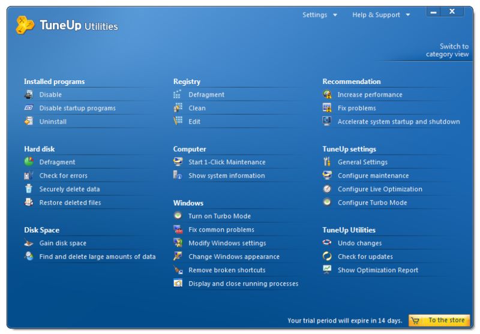This screenshot has height=334, width=480.
Task: Open Change Windows appearance link
Action: [x=234, y=257]
